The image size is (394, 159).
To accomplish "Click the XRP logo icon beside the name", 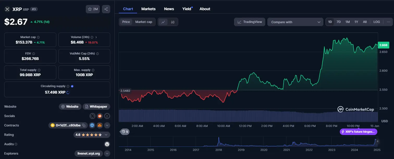I will pyautogui.click(x=7, y=9).
